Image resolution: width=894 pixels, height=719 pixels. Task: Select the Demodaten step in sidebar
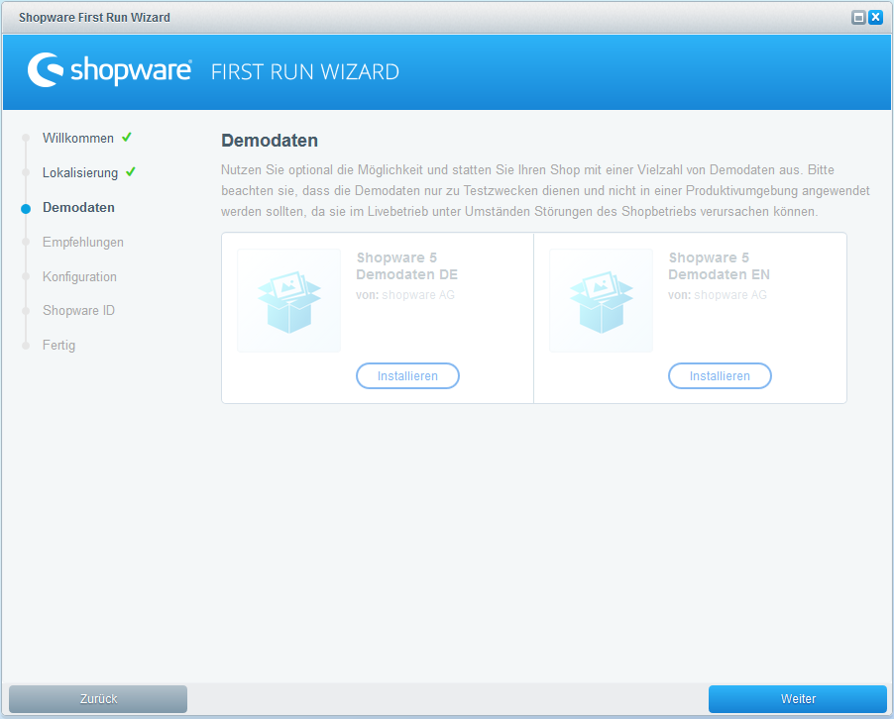[78, 208]
